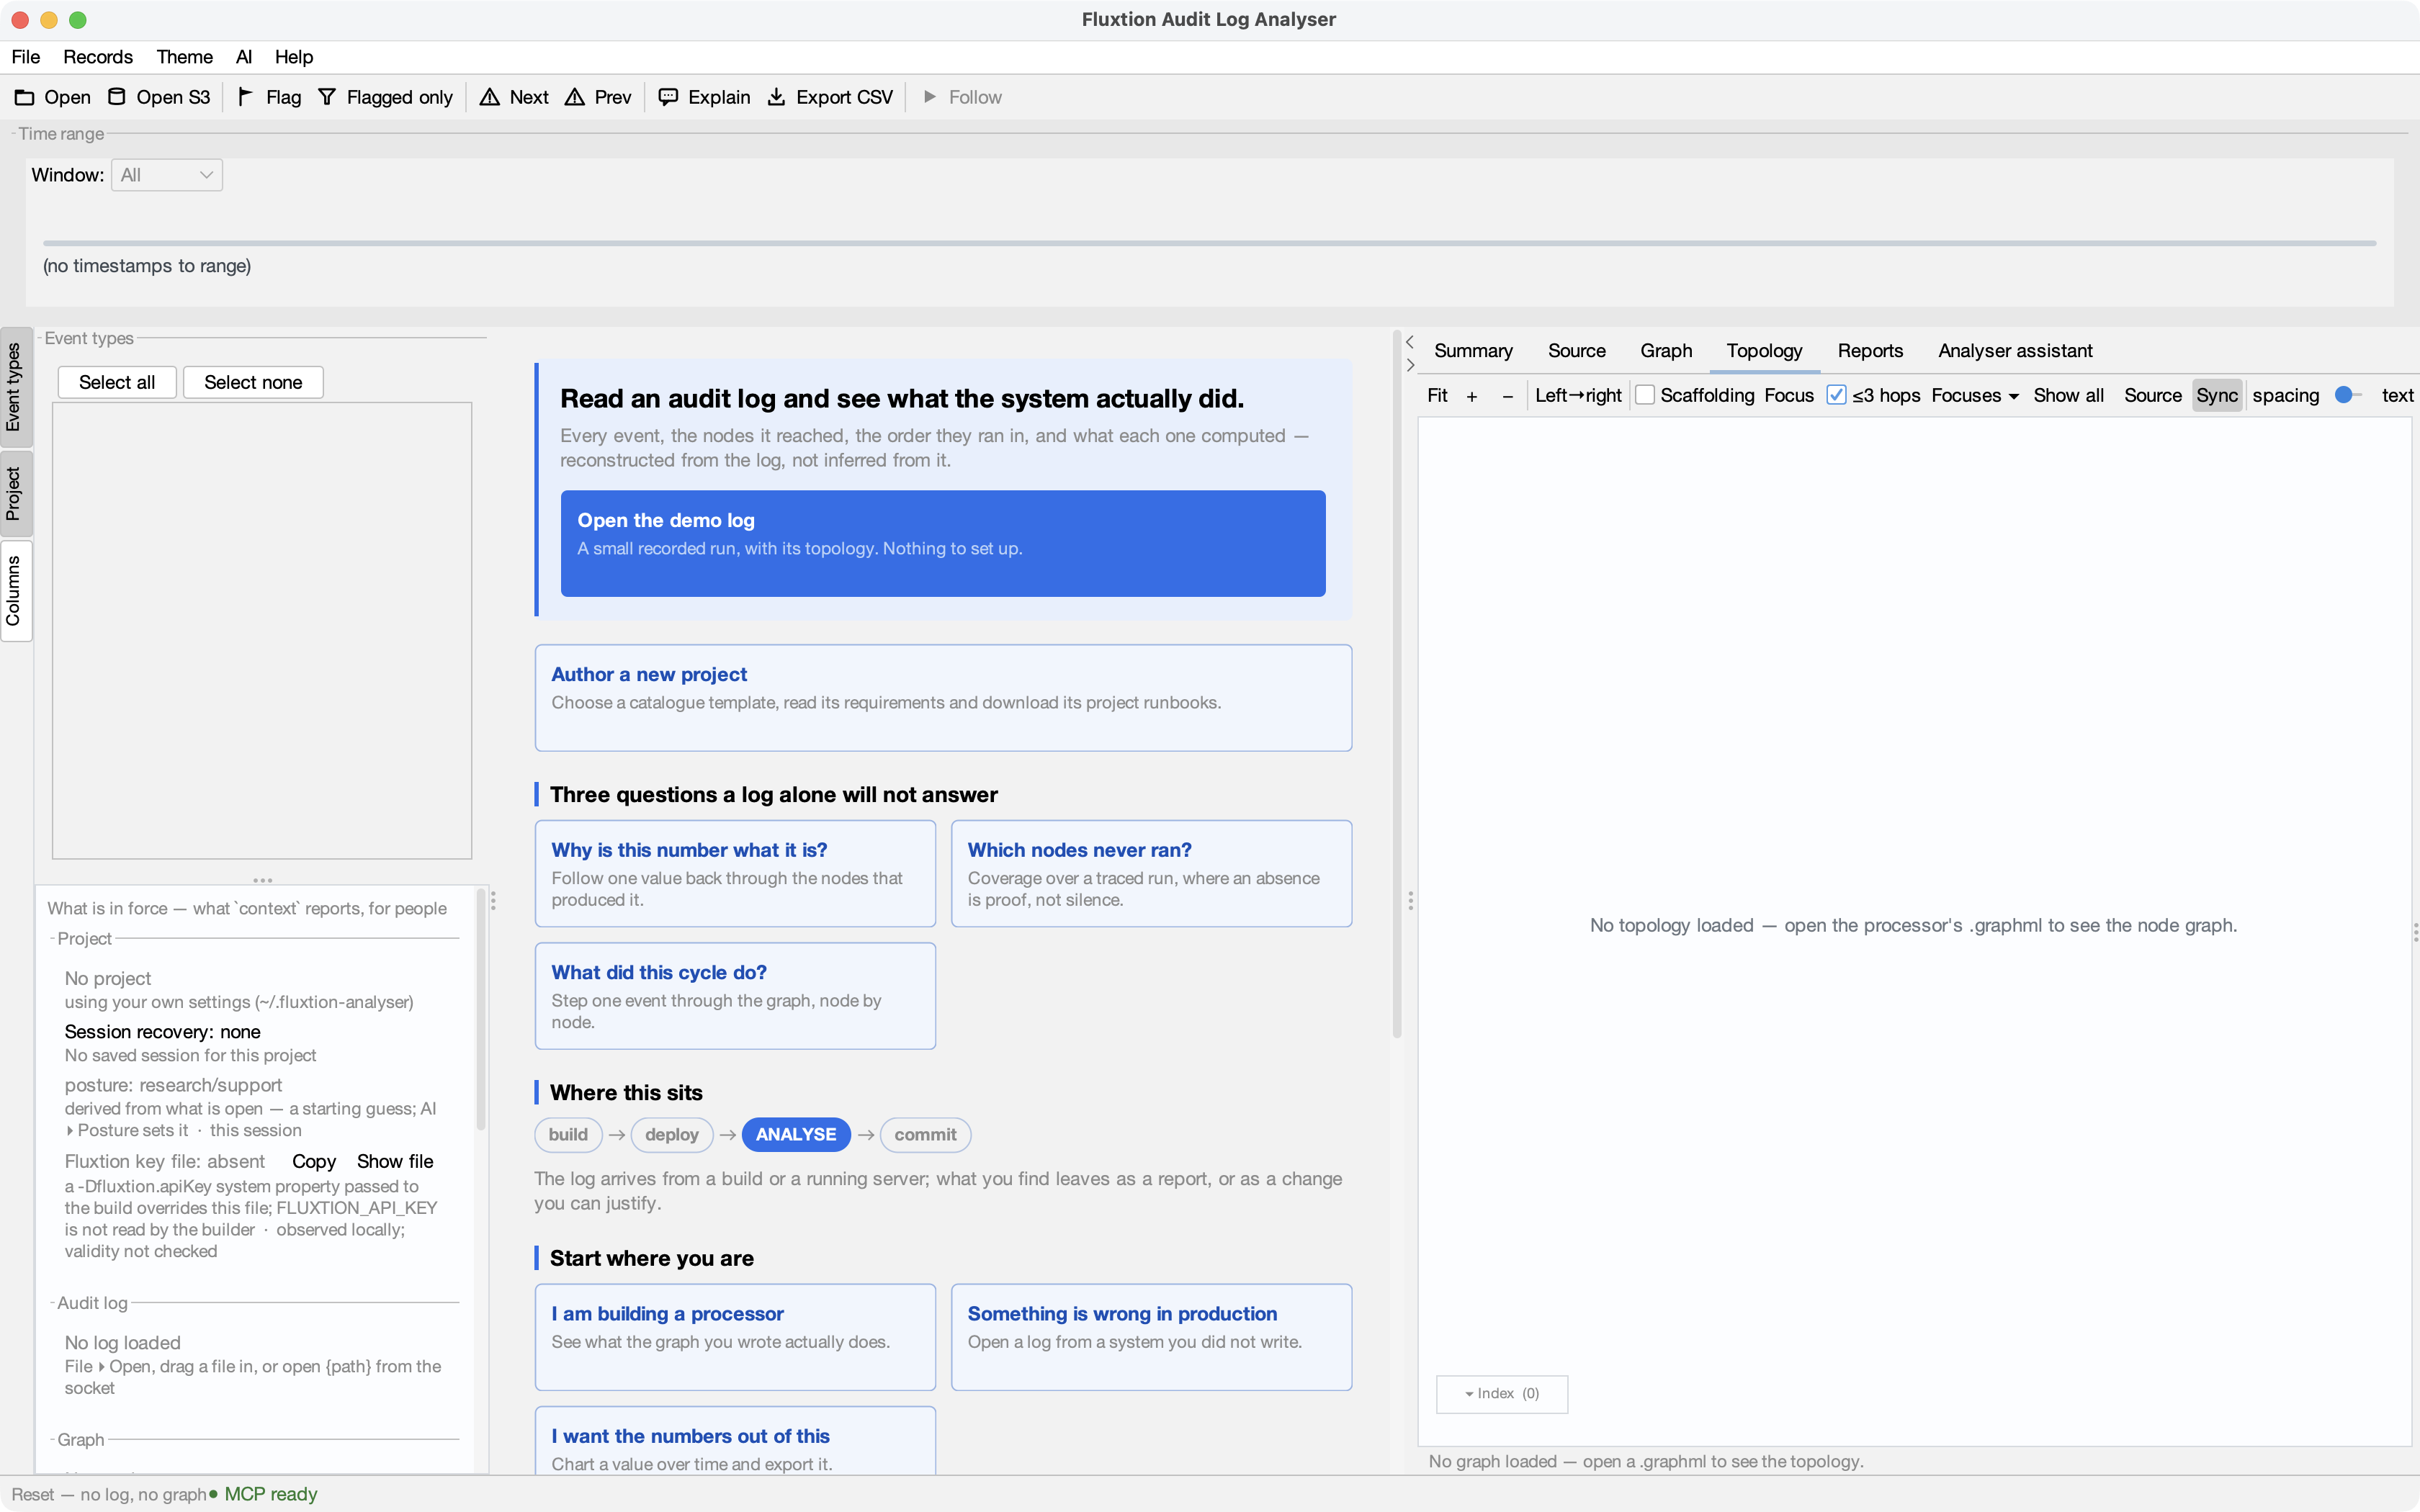Click the Flagged only filter icon
The width and height of the screenshot is (2420, 1512).
327,97
